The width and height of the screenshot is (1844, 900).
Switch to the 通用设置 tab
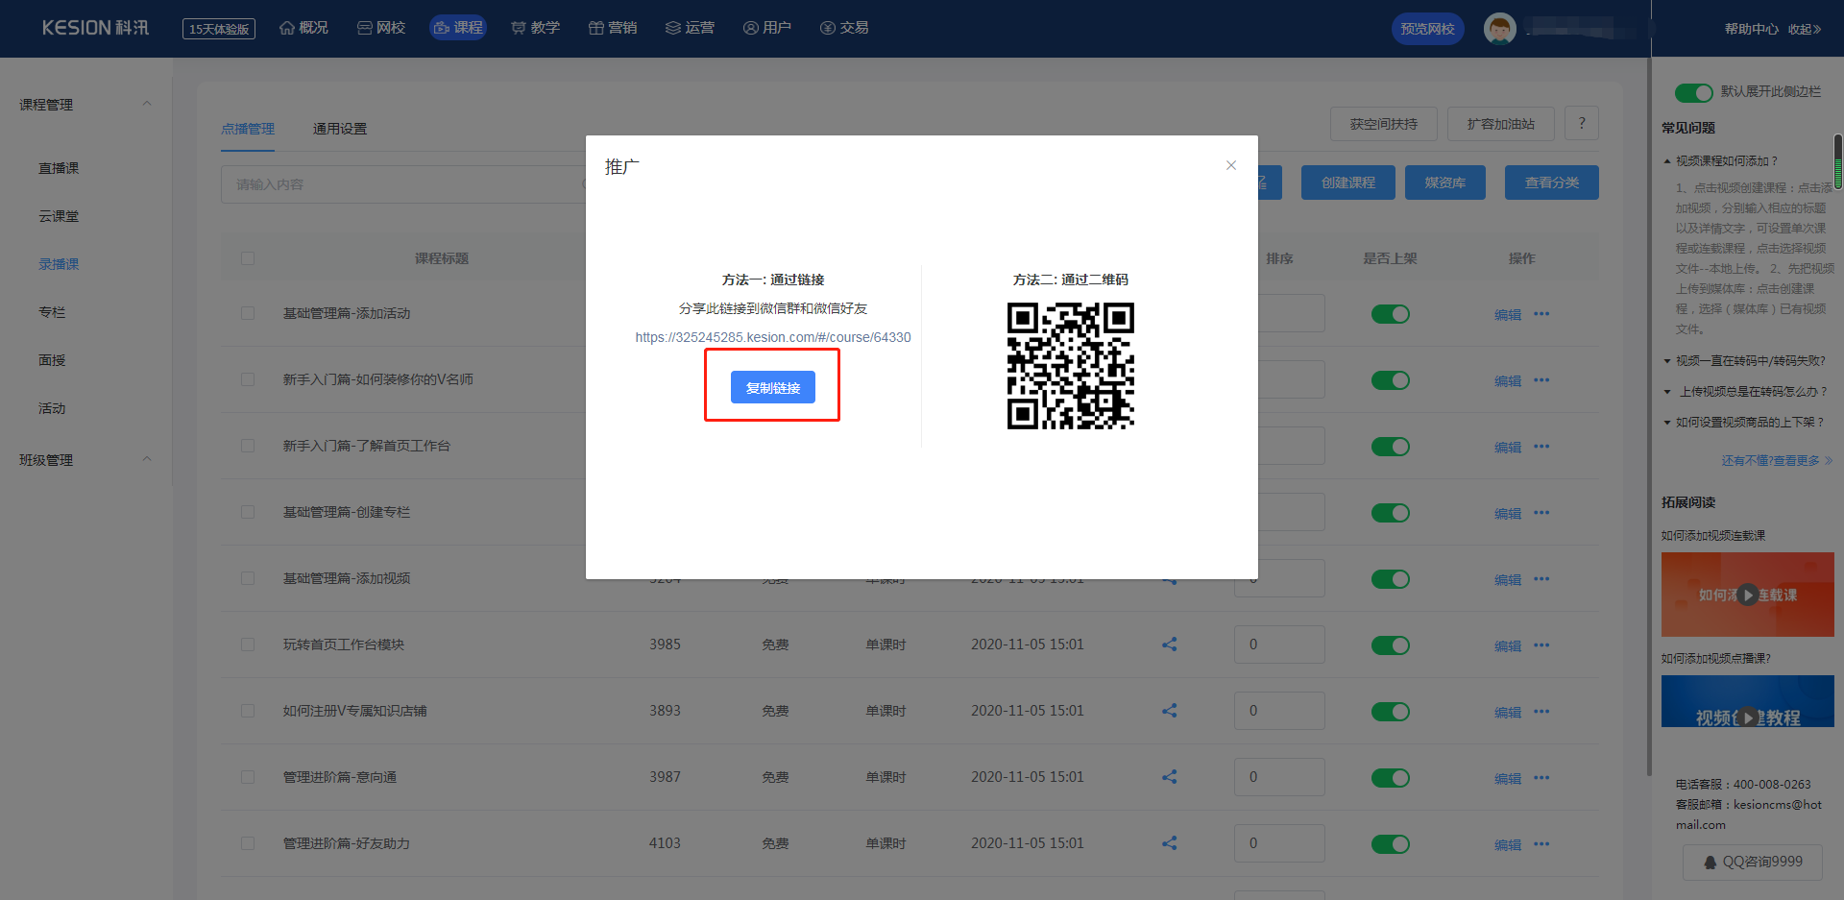339,129
